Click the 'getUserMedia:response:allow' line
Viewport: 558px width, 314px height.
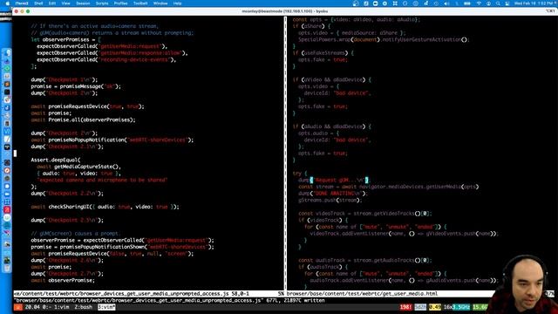coord(112,53)
